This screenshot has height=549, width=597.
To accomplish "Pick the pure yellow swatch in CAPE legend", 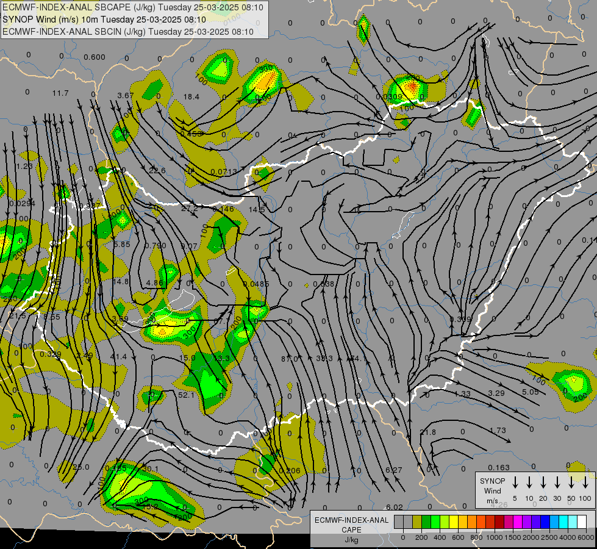I will (x=454, y=522).
